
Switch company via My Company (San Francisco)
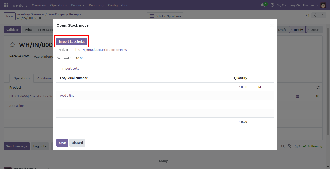click(297, 5)
